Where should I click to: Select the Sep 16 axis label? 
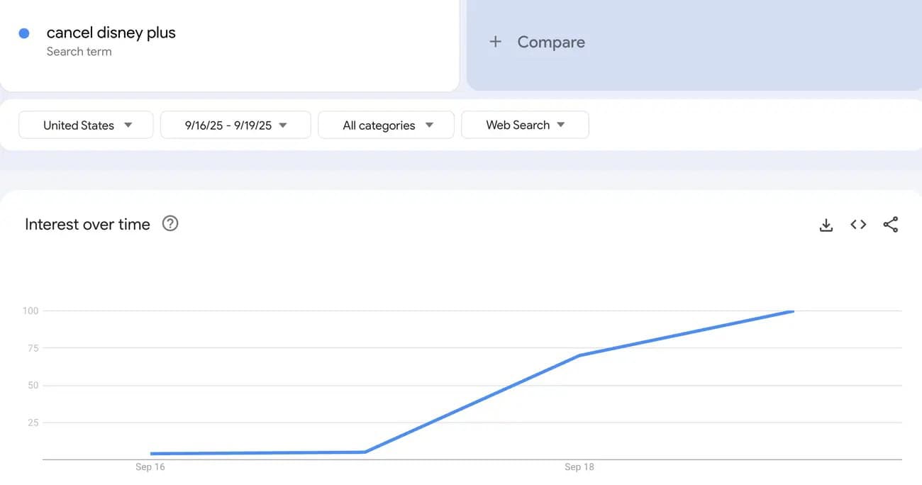click(x=150, y=467)
